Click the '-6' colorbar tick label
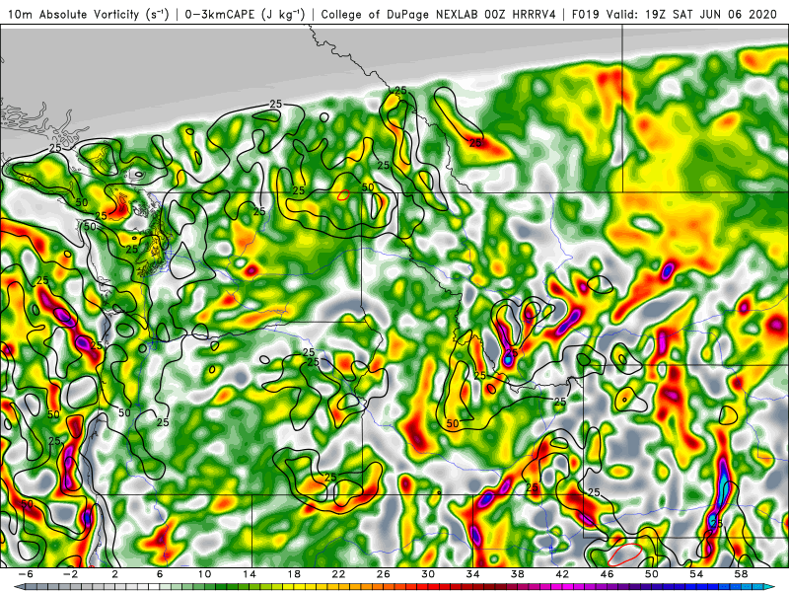 coord(27,574)
